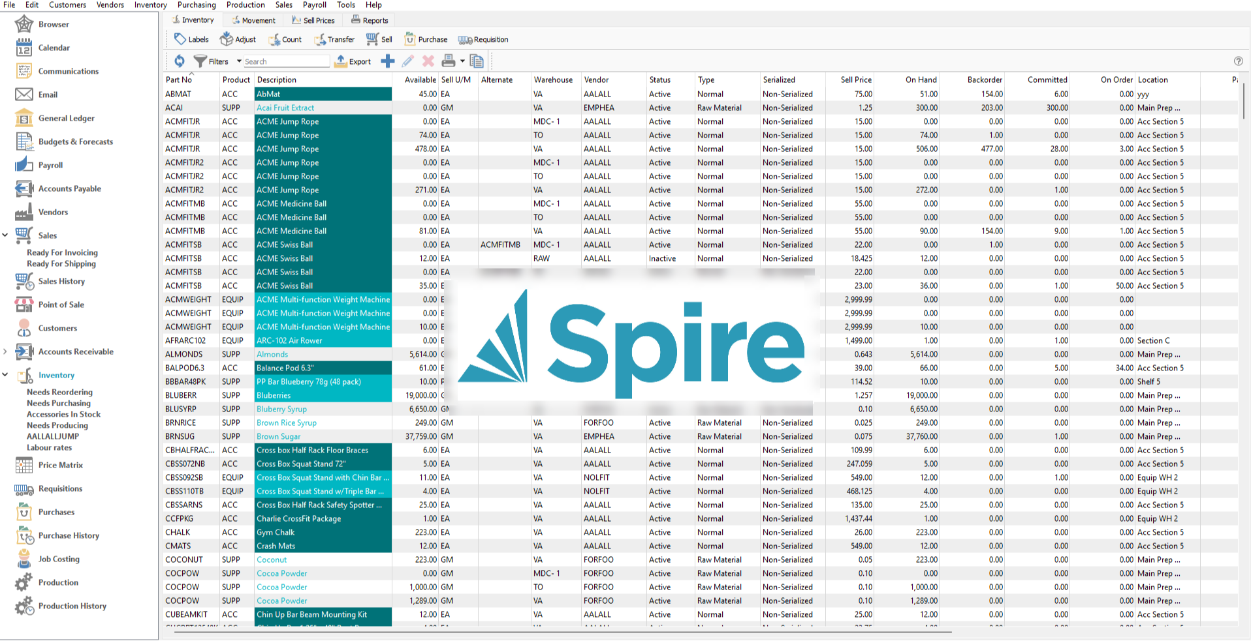The height and width of the screenshot is (641, 1251).
Task: Click the pencil edit icon
Action: [408, 61]
